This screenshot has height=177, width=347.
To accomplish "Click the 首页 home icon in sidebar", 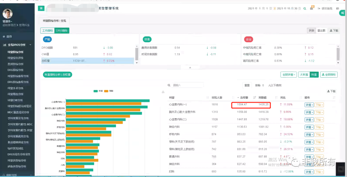I will click(4, 37).
